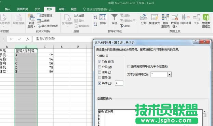Click 清除 (Clear) filter icon
Screen dimensions: 213x126
pos(122,15)
